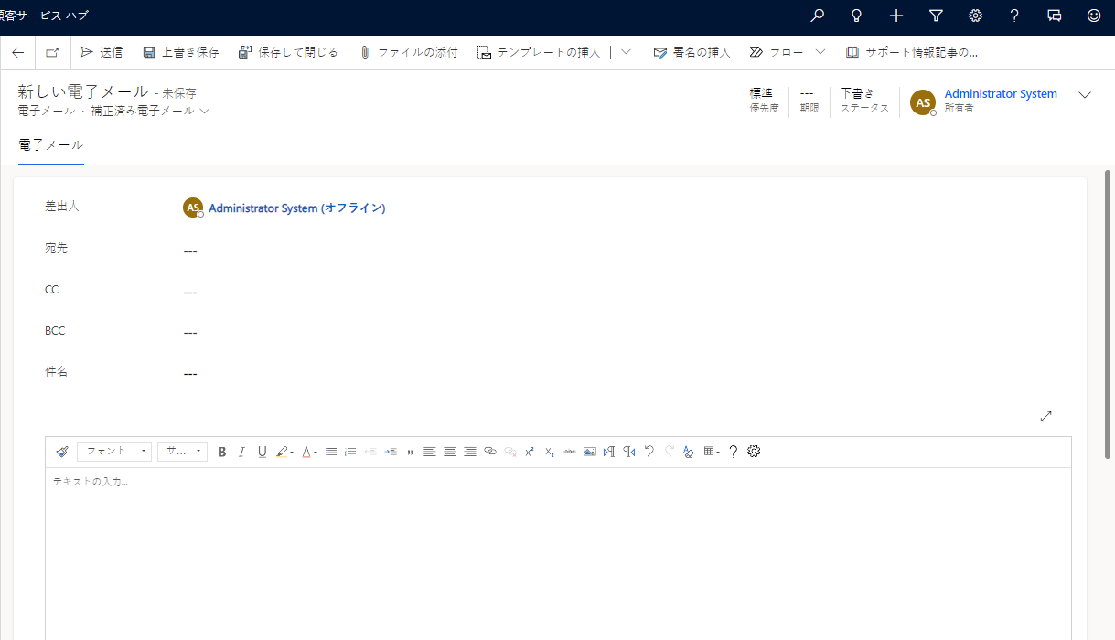Center align text

pyautogui.click(x=450, y=452)
